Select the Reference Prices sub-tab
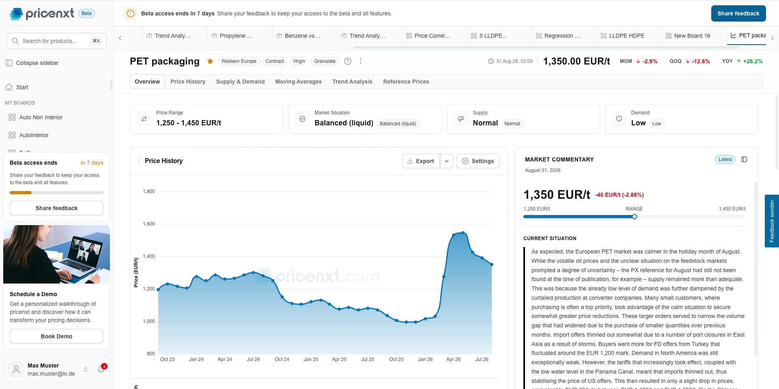This screenshot has width=779, height=389. tap(406, 82)
